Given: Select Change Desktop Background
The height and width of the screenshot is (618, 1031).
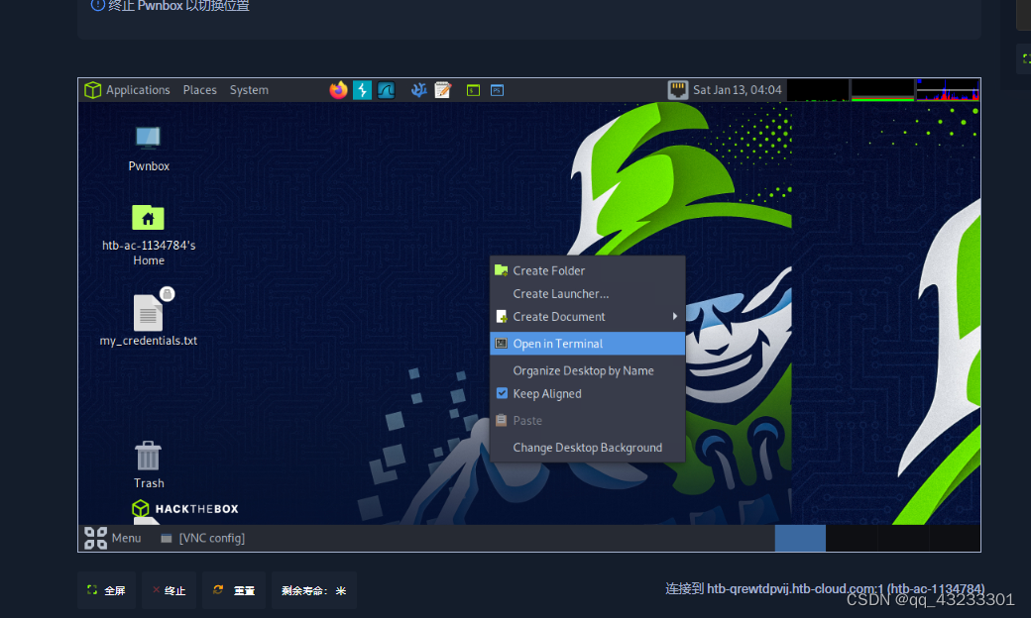Looking at the screenshot, I should 588,447.
